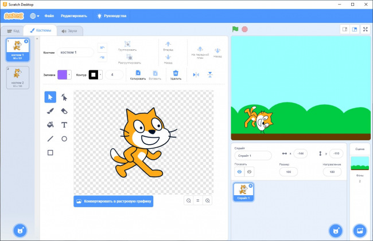Screen dimensions: 373x241
Task: Pick the Brush tool
Action: pyautogui.click(x=50, y=111)
